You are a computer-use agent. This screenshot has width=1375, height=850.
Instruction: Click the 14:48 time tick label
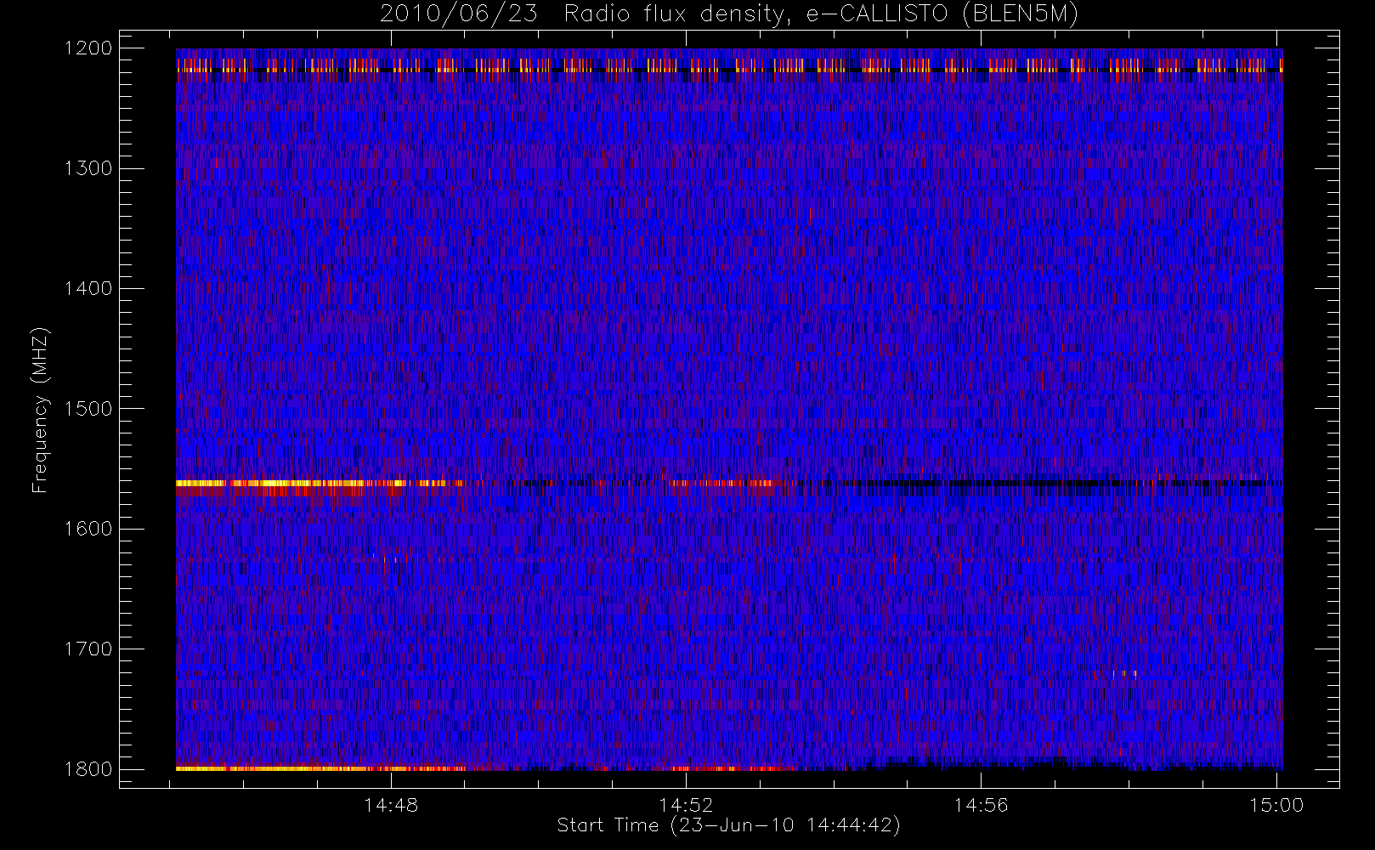[391, 805]
